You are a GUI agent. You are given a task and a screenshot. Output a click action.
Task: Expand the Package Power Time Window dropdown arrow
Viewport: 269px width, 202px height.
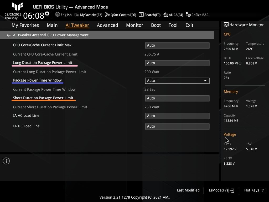205,81
